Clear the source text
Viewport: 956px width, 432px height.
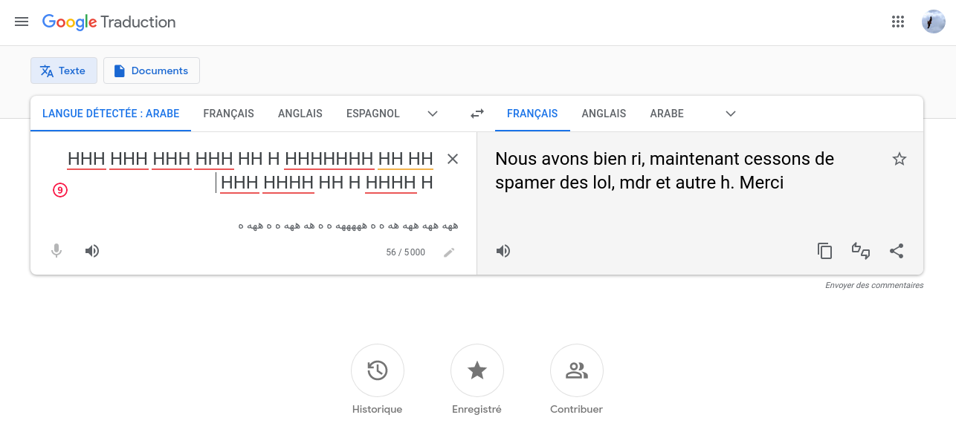click(453, 159)
